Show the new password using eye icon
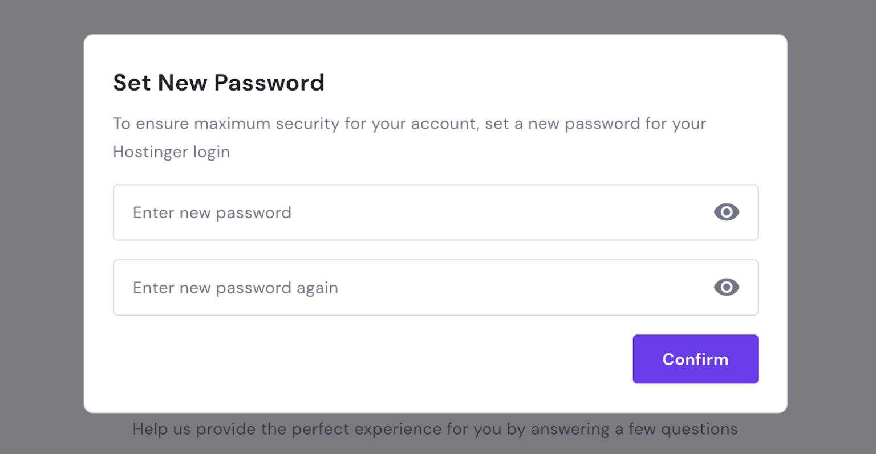The width and height of the screenshot is (876, 454). [x=726, y=212]
